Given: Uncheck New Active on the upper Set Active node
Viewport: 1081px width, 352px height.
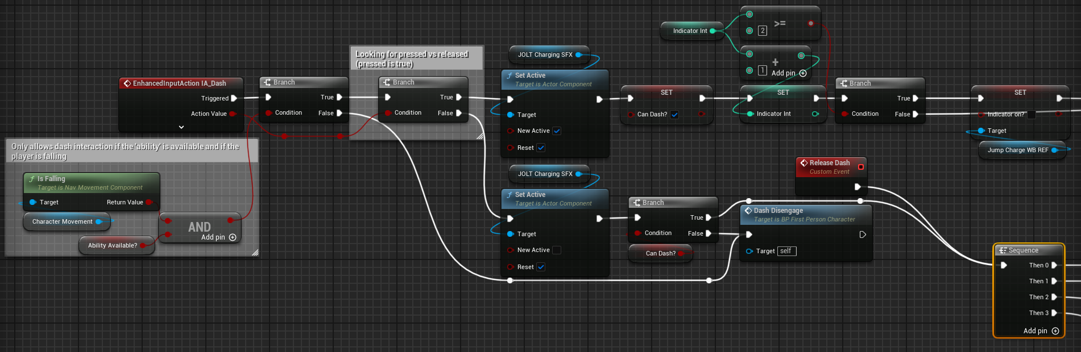Looking at the screenshot, I should click(557, 131).
